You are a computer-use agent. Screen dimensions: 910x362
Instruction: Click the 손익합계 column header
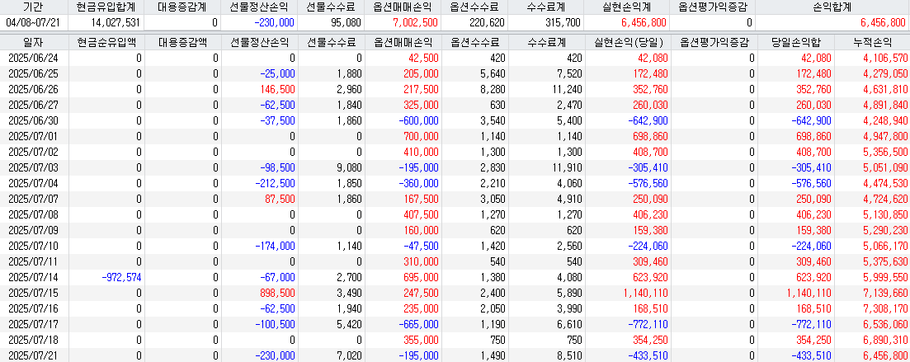tap(832, 7)
